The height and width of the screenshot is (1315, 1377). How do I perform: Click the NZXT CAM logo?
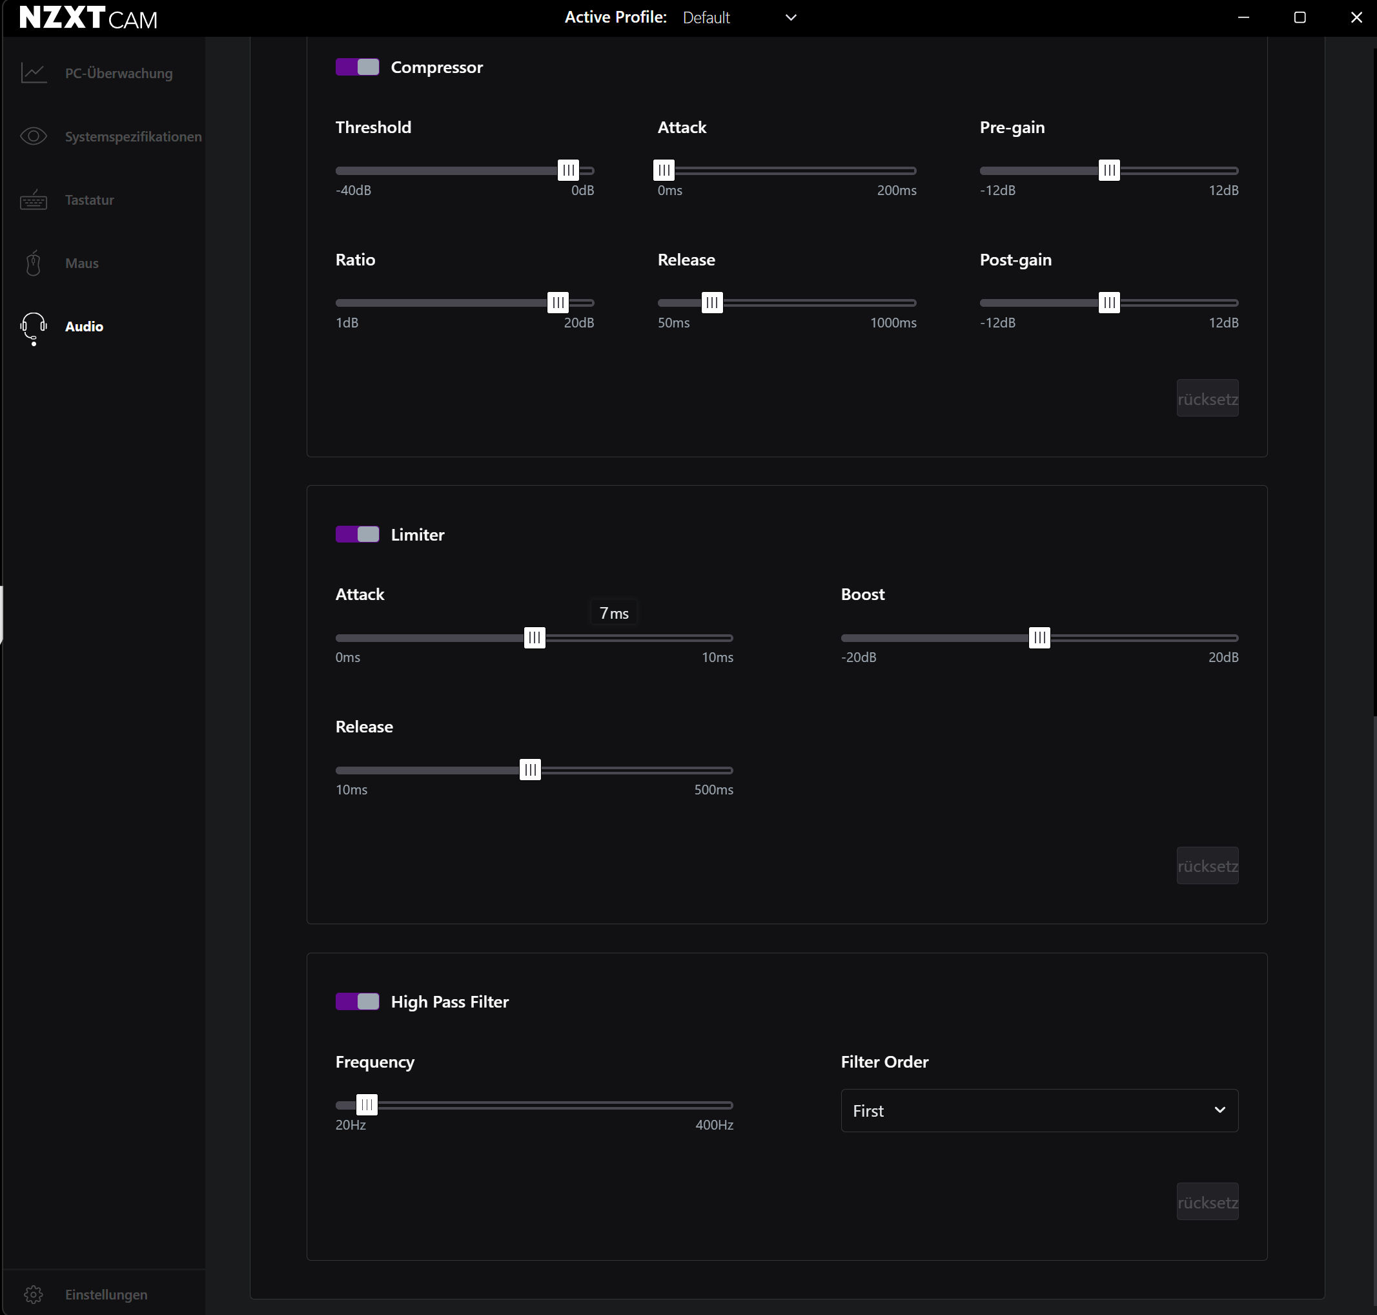click(88, 17)
